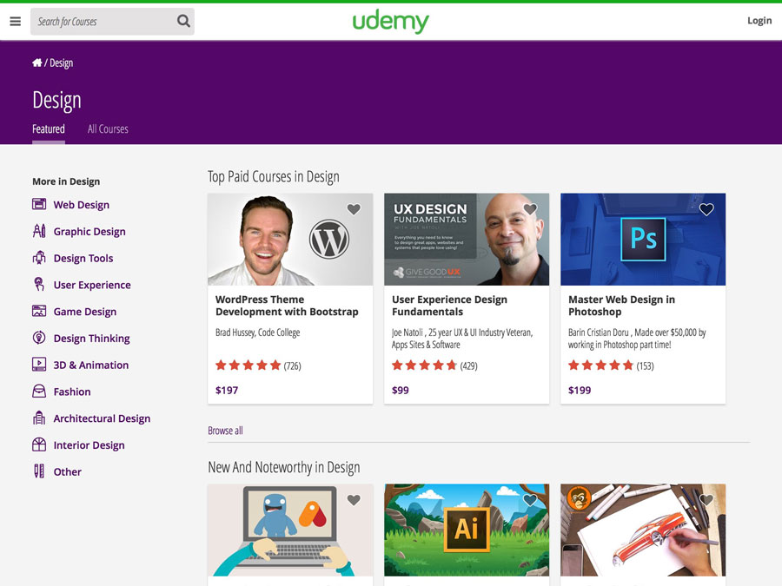Open the Interior Design category link
This screenshot has height=586, width=782.
pyautogui.click(x=89, y=445)
